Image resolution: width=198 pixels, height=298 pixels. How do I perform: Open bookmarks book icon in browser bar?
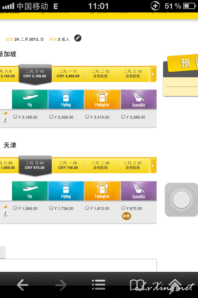coord(137,285)
